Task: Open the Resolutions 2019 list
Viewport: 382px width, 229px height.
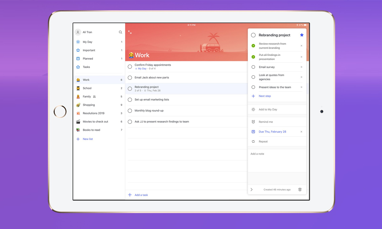Action: pyautogui.click(x=99, y=113)
